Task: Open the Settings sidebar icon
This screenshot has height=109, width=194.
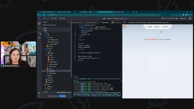Action: [39, 38]
